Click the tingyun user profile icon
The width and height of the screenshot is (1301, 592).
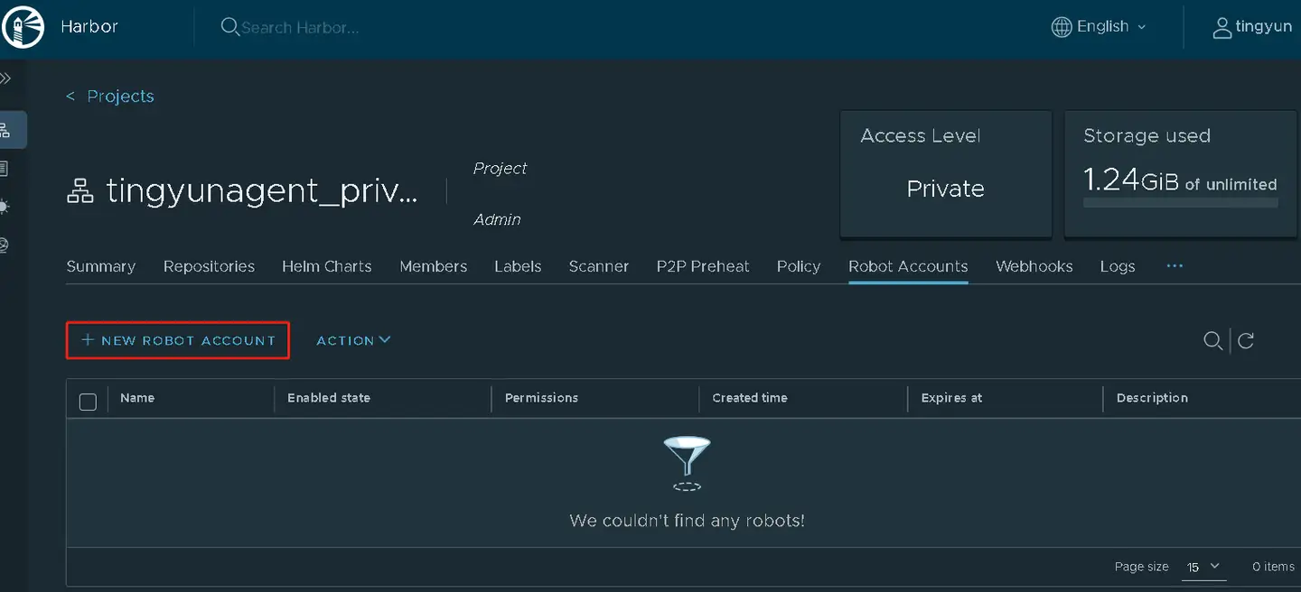(1221, 27)
